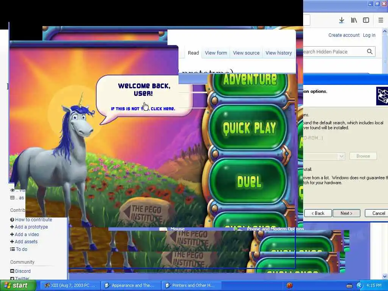Expand hidden tray icons with the arrow
Viewport: 388px width, 291px height.
point(360,285)
